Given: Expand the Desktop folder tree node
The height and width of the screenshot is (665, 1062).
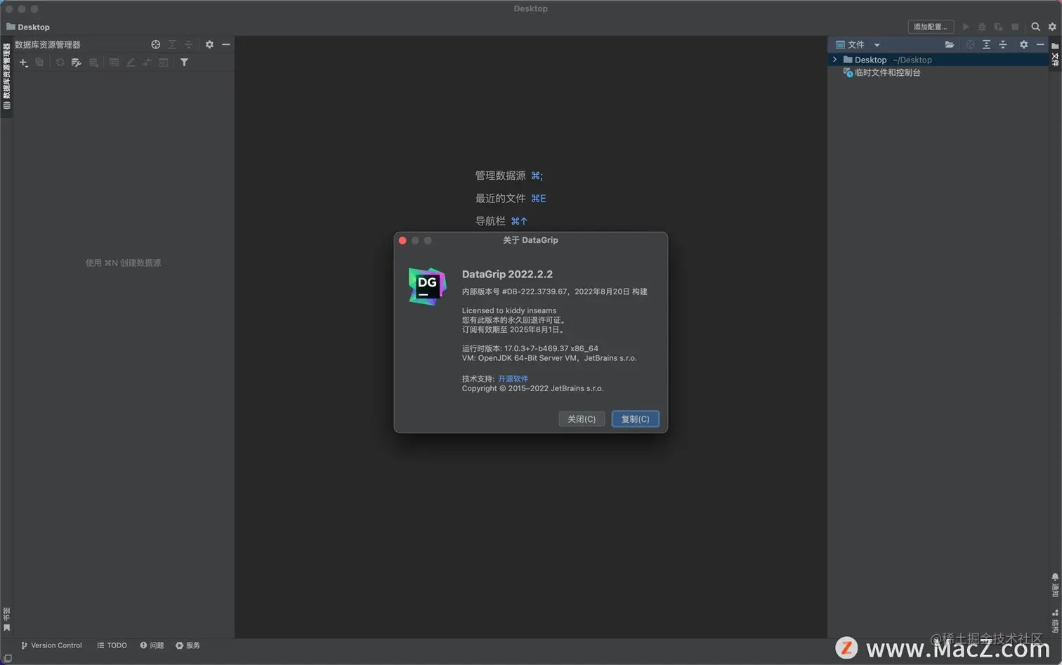Looking at the screenshot, I should [x=834, y=60].
